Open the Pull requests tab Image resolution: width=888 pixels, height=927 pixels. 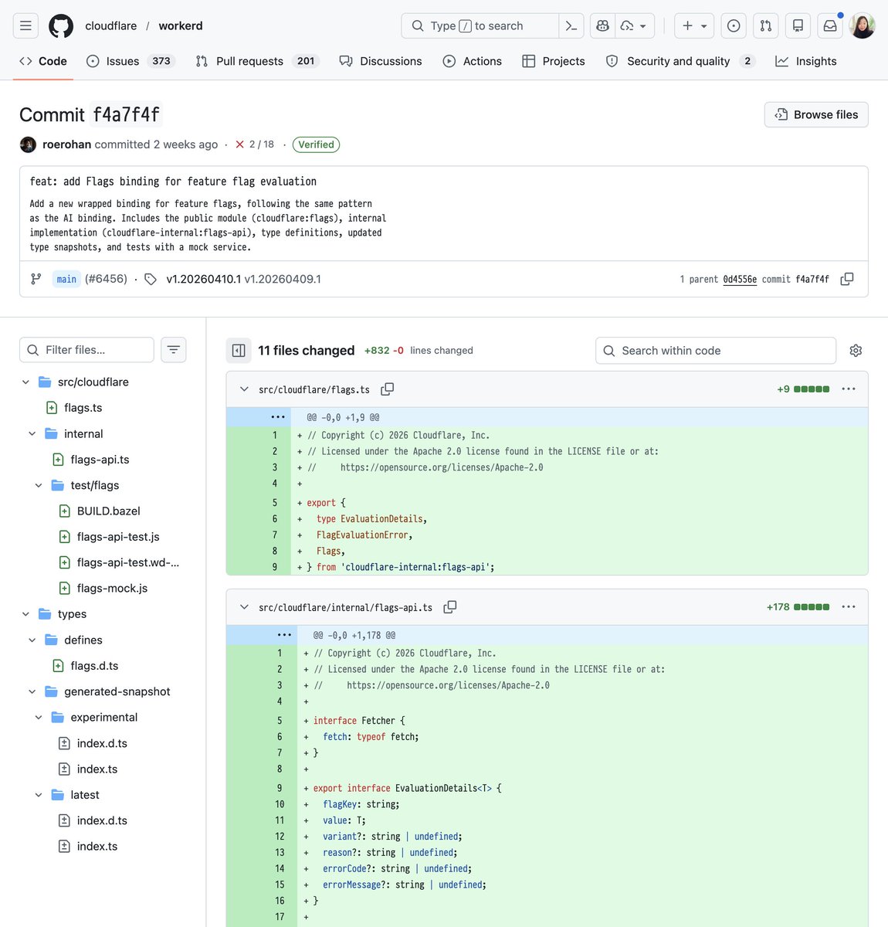click(x=257, y=61)
